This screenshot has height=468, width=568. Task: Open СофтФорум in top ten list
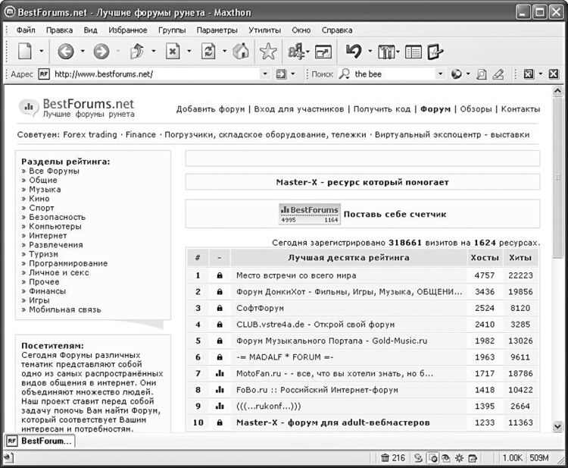[260, 308]
